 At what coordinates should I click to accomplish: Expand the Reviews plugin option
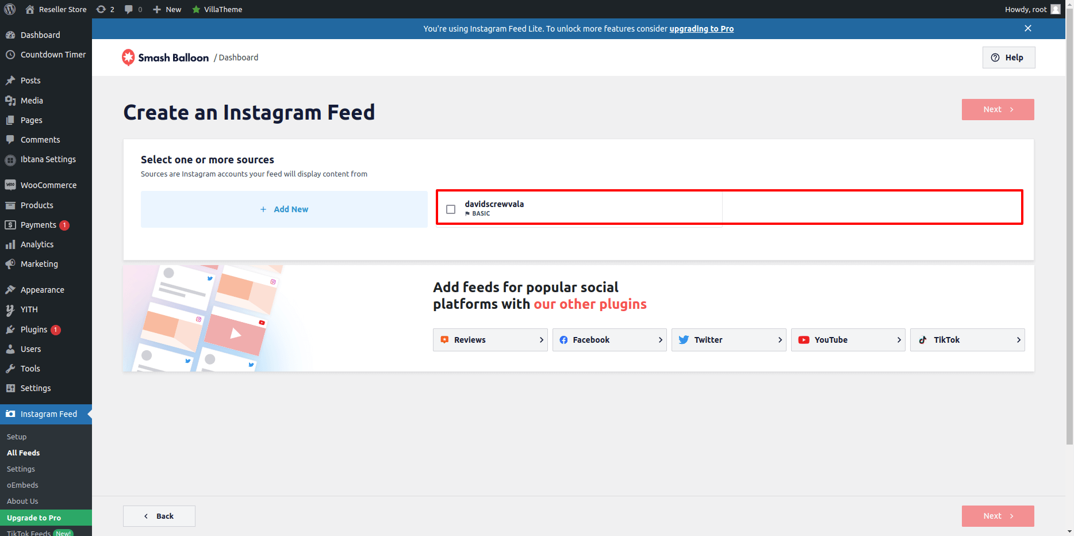[490, 340]
